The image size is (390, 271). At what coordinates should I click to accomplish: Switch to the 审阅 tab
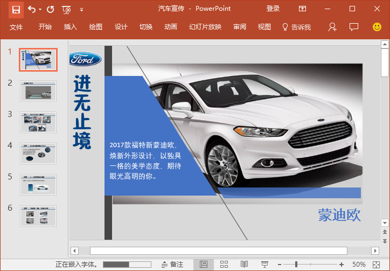pyautogui.click(x=240, y=27)
